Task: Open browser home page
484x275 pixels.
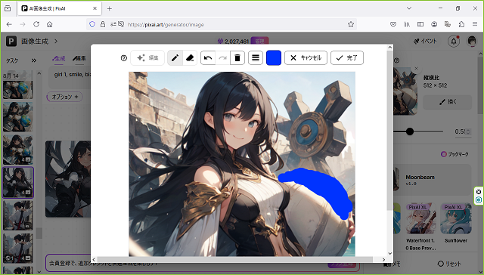Action: coord(50,24)
